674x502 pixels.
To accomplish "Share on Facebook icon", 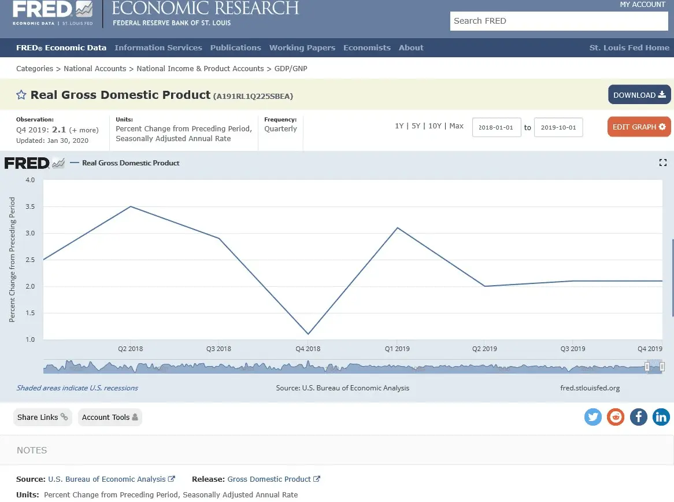I will 638,417.
